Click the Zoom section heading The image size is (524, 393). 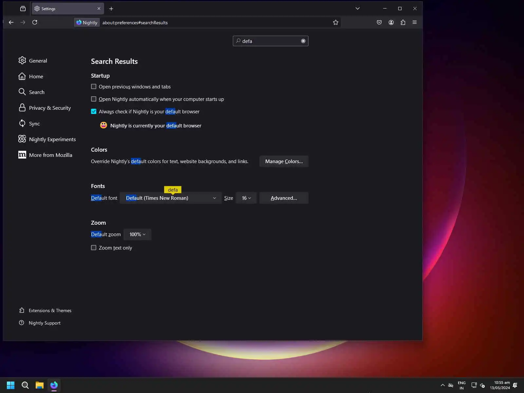click(x=98, y=223)
